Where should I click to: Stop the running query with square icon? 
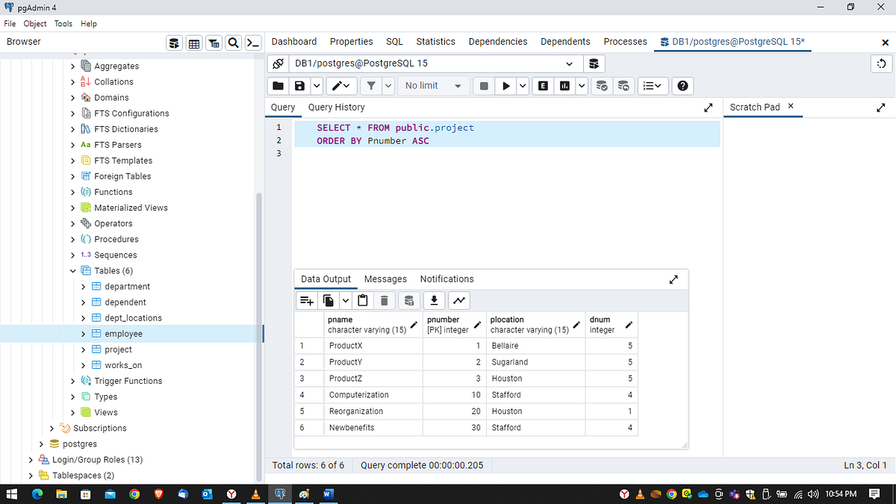pos(484,86)
